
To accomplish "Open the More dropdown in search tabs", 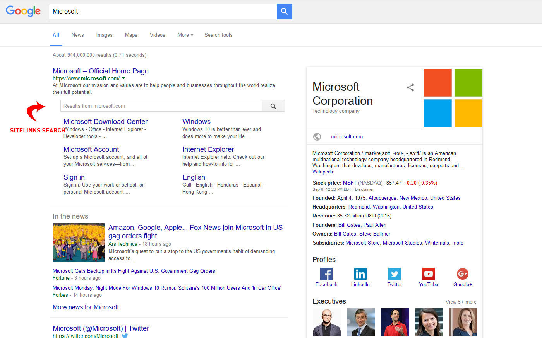I will point(185,35).
